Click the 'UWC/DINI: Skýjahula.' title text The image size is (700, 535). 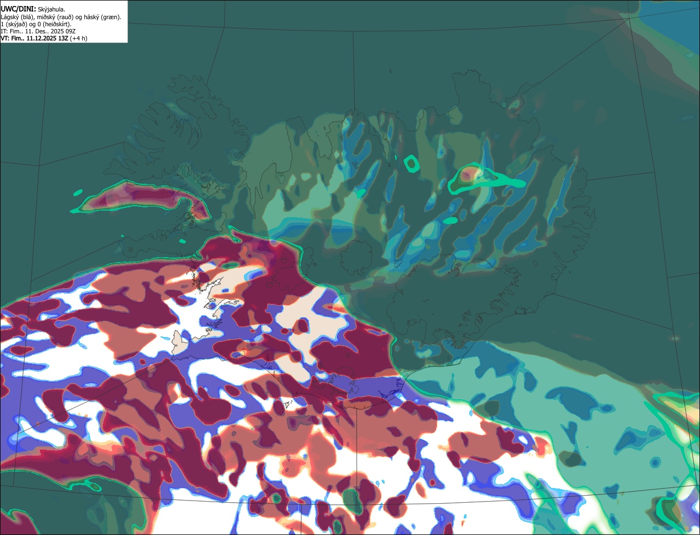tap(33, 9)
